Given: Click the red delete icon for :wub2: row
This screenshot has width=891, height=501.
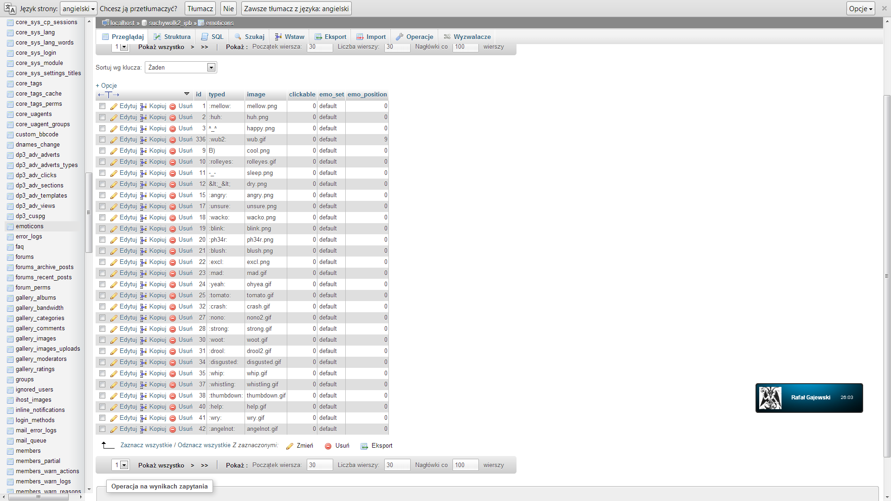Looking at the screenshot, I should 173,140.
